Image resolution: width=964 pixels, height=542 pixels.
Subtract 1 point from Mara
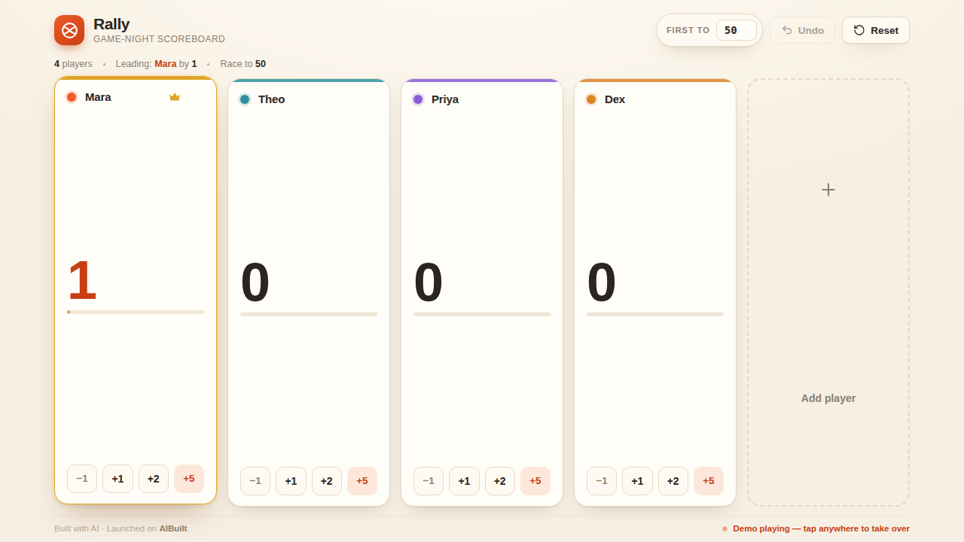82,479
